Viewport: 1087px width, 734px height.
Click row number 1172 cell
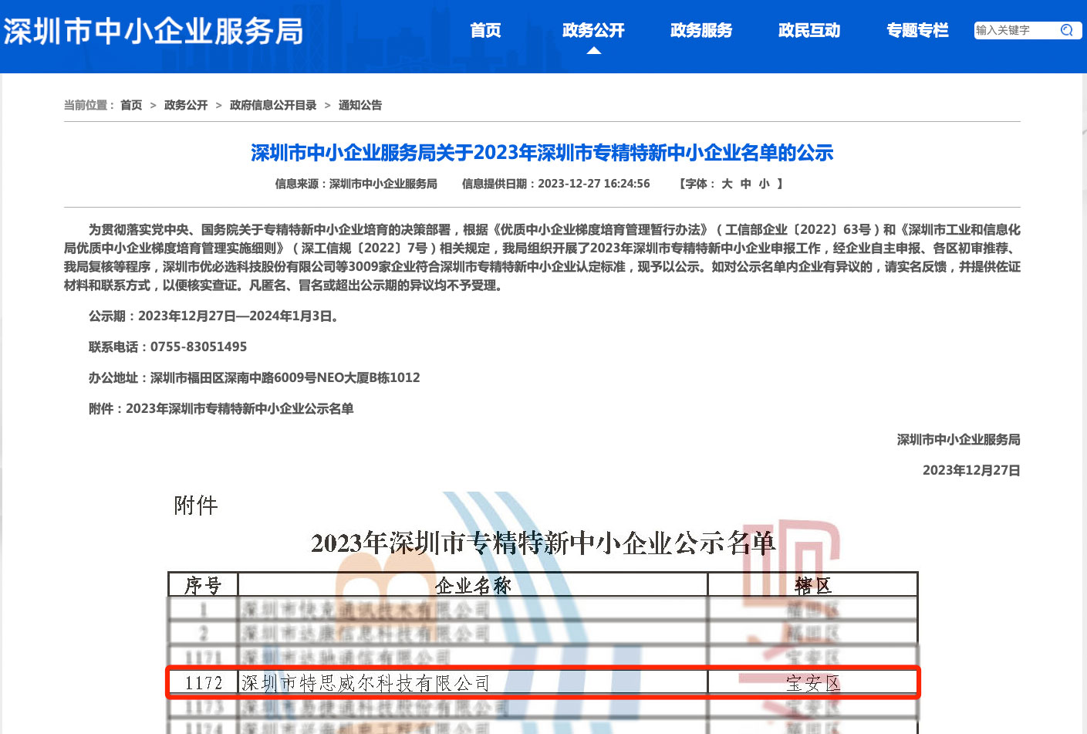coord(204,683)
